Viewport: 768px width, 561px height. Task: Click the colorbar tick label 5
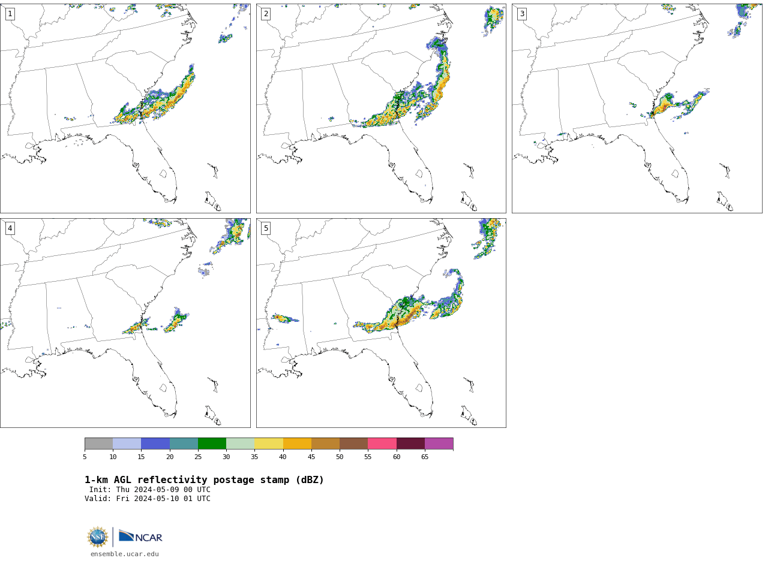85,457
